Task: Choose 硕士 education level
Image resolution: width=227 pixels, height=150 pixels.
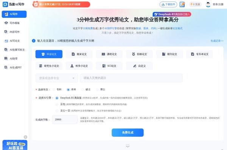Action: (x=82, y=90)
